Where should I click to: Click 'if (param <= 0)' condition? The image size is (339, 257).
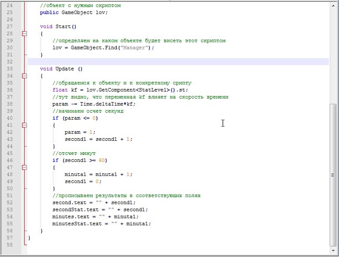pos(75,118)
